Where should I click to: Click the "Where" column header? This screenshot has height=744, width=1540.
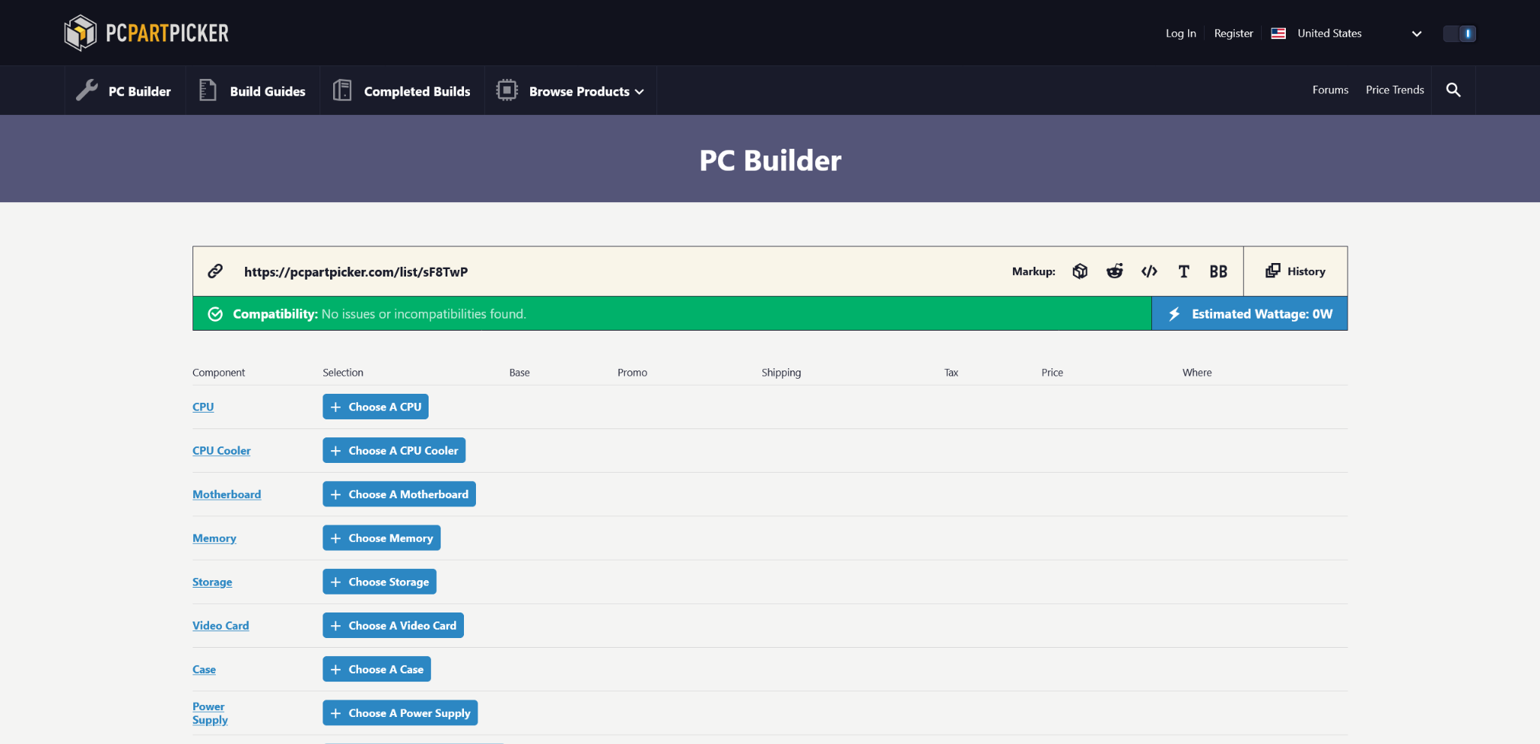(x=1197, y=373)
